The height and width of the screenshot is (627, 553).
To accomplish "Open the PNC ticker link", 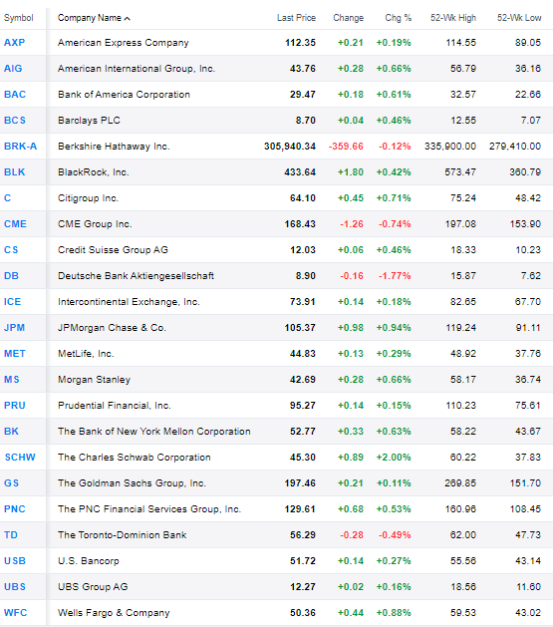I will [15, 509].
